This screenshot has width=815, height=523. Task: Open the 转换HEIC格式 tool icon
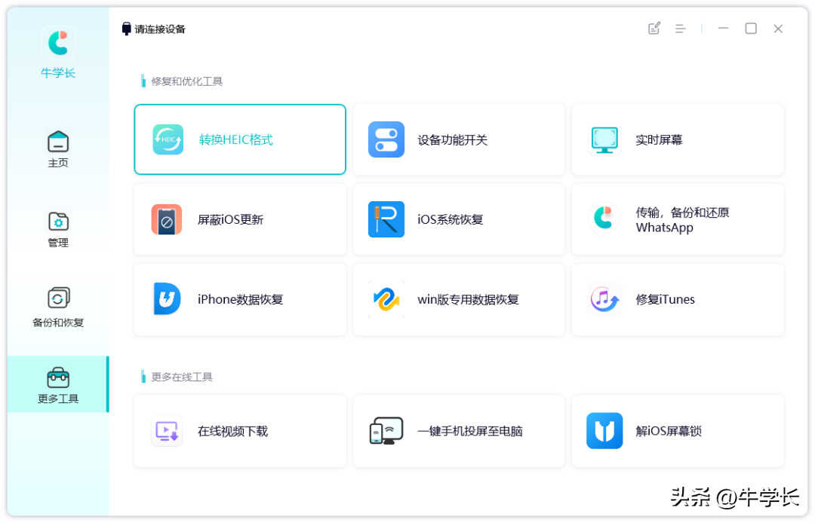[168, 139]
